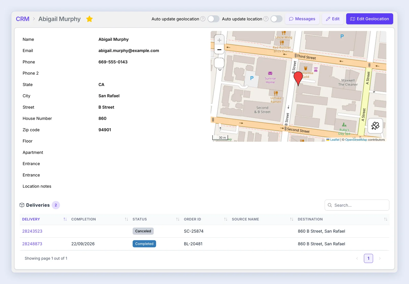Click zip code value 94901
The image size is (409, 284).
click(105, 130)
